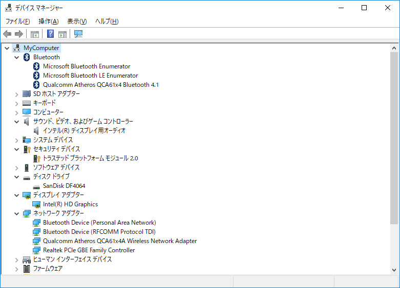Click the scrollbar down arrow

394,270
